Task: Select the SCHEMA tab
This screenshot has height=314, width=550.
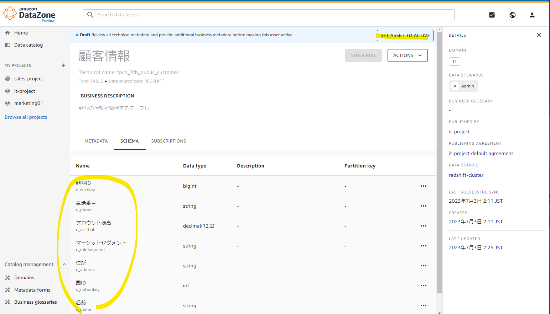Action: (x=130, y=141)
